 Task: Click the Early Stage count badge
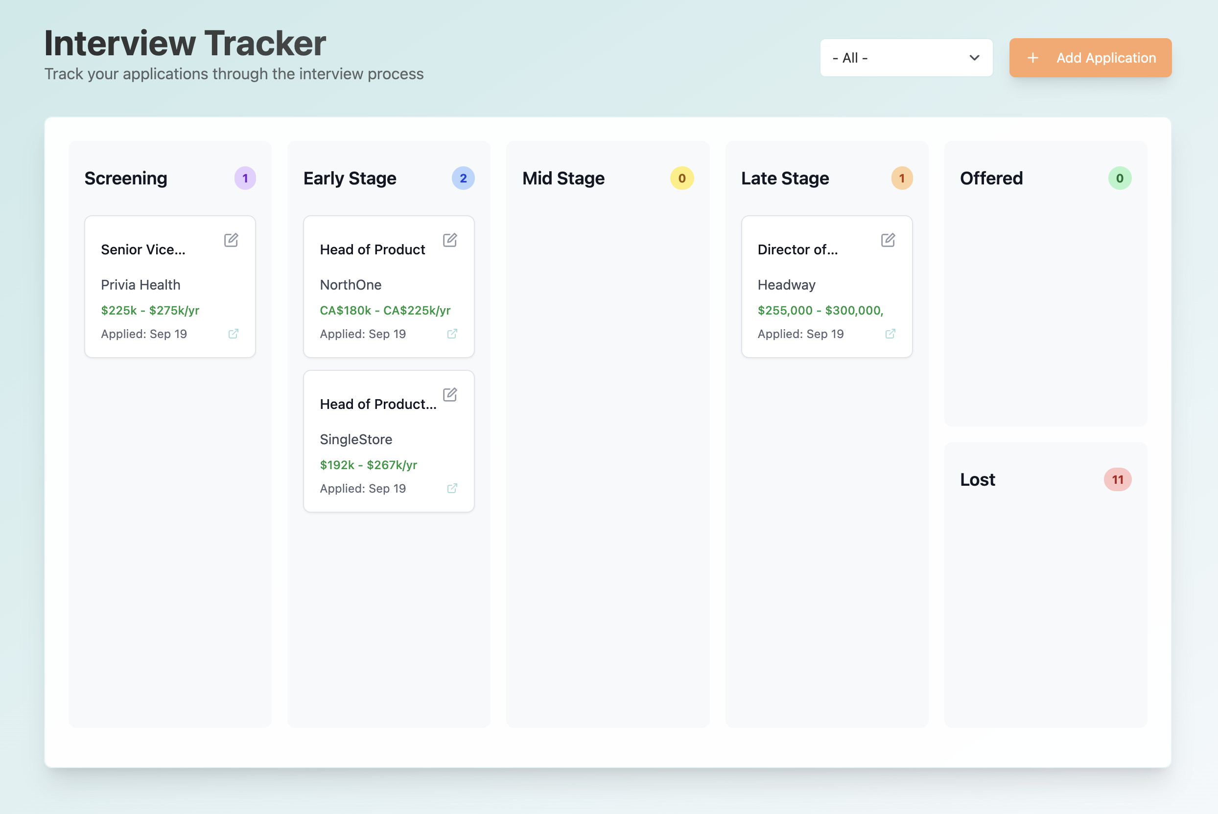point(463,178)
